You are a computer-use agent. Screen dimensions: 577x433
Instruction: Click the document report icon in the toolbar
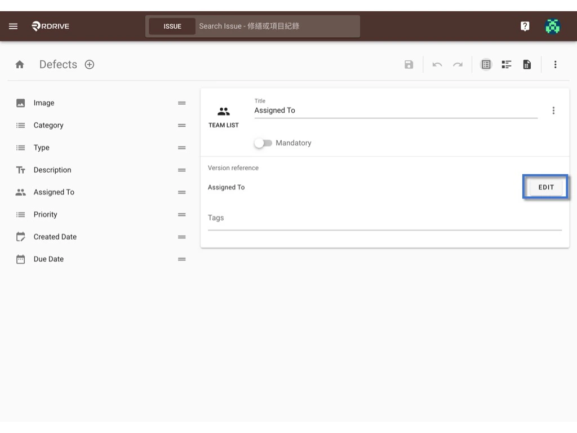(526, 64)
